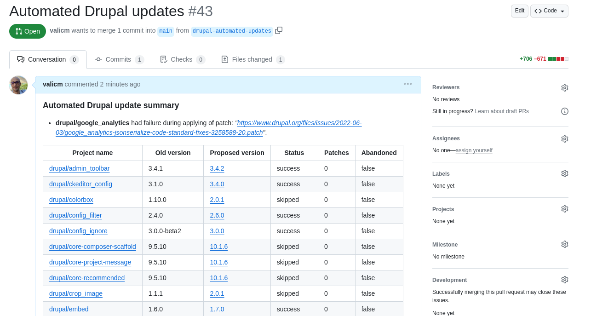This screenshot has height=316, width=608.
Task: Open Assignees gear settings
Action: [565, 139]
